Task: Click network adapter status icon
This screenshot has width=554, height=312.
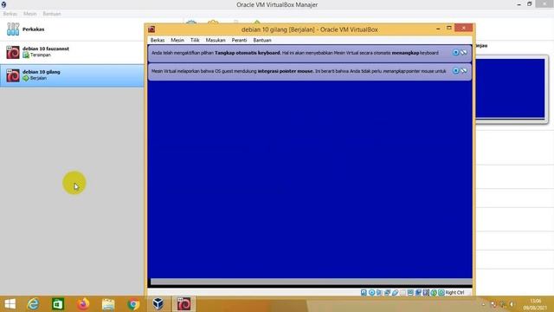Action: (x=387, y=293)
